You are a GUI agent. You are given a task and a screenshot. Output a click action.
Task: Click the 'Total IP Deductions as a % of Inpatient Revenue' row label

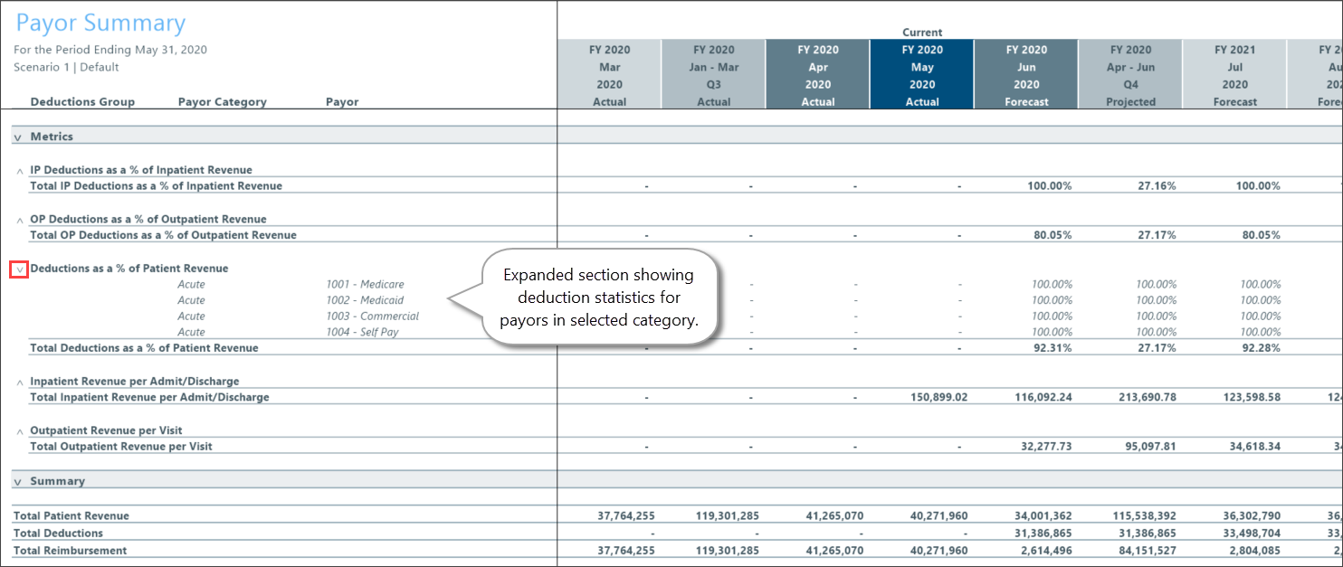tap(156, 186)
